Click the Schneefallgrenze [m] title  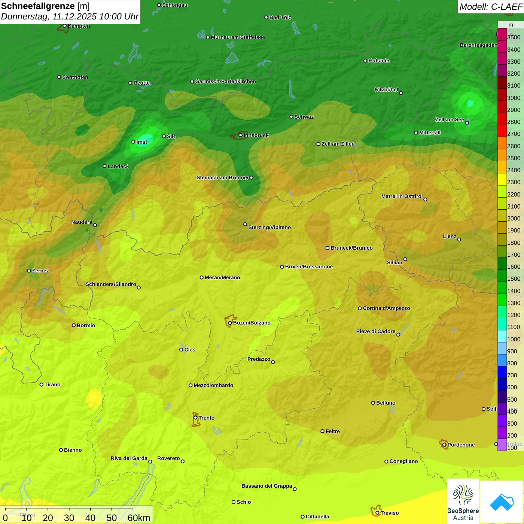[45, 6]
